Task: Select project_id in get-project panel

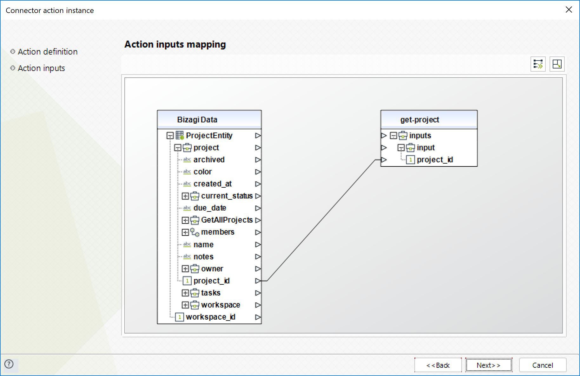Action: [x=435, y=160]
